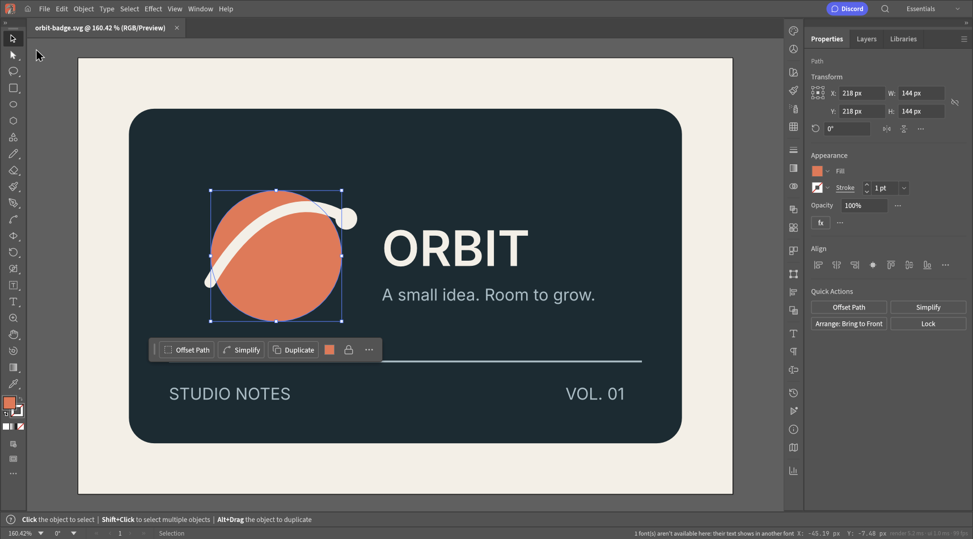973x539 pixels.
Task: Select the Polygon tool
Action: coord(13,121)
